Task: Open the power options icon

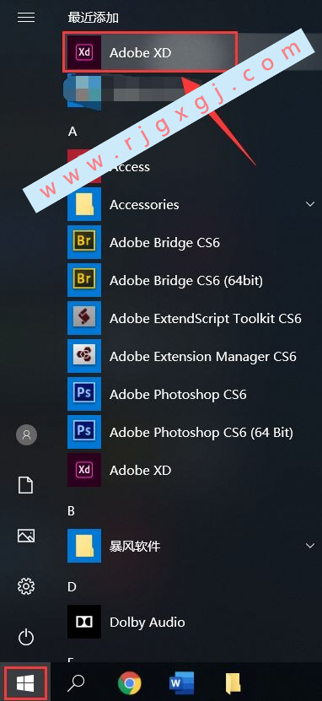Action: [26, 637]
